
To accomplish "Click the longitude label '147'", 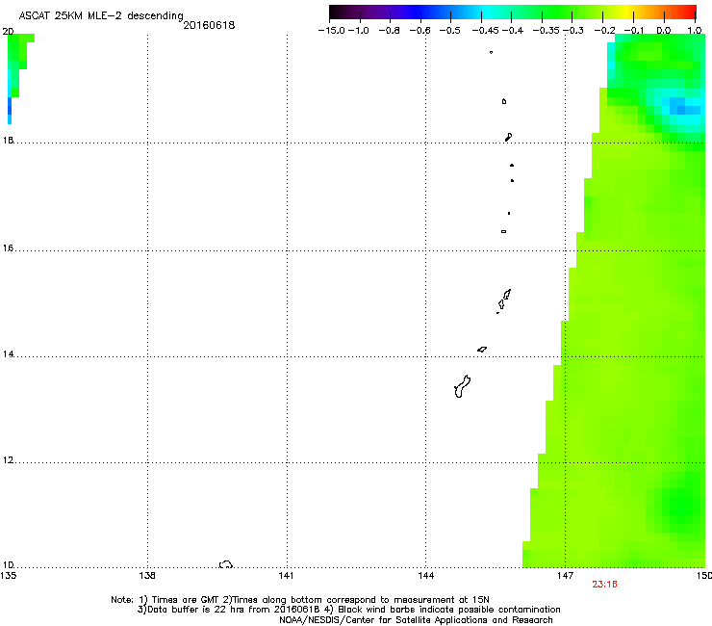I will pos(565,576).
